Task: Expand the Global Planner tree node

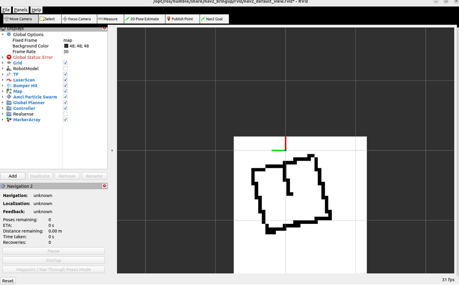Action: tap(3, 103)
